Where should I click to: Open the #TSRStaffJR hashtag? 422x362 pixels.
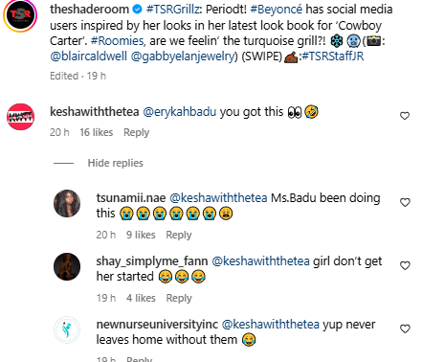tap(333, 57)
